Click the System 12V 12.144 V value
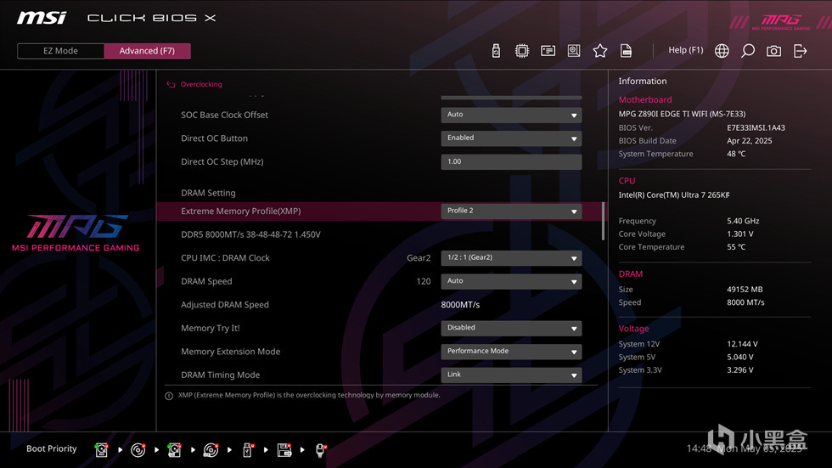The height and width of the screenshot is (468, 832). click(742, 344)
